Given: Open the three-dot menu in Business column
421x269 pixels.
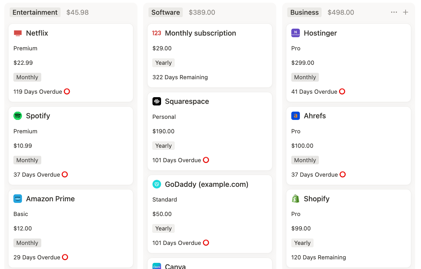Looking at the screenshot, I should click(x=394, y=12).
